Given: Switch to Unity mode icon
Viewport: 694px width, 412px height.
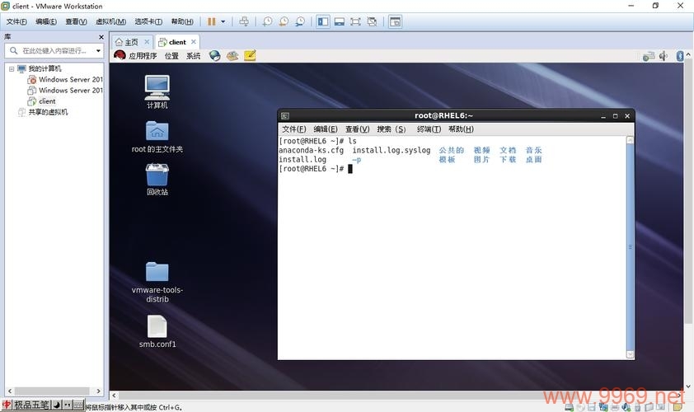Looking at the screenshot, I should (372, 21).
